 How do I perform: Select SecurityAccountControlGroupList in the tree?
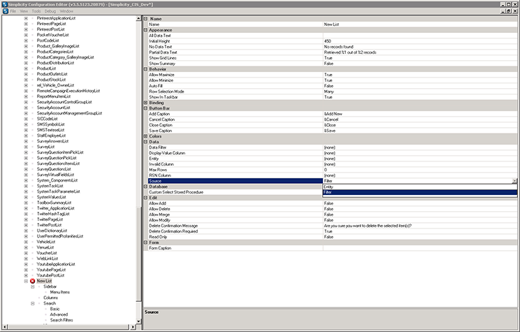pos(64,102)
